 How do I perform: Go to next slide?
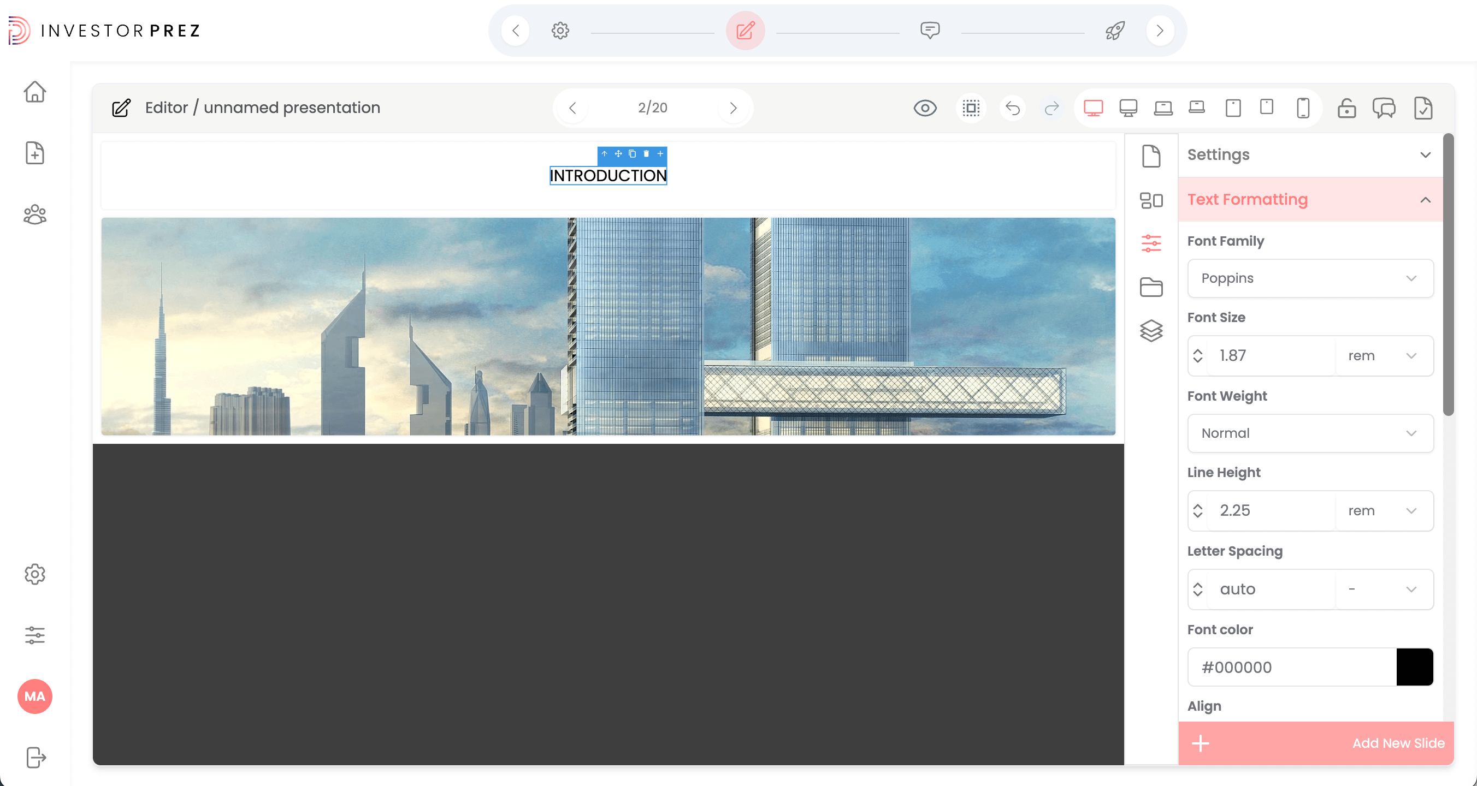733,108
